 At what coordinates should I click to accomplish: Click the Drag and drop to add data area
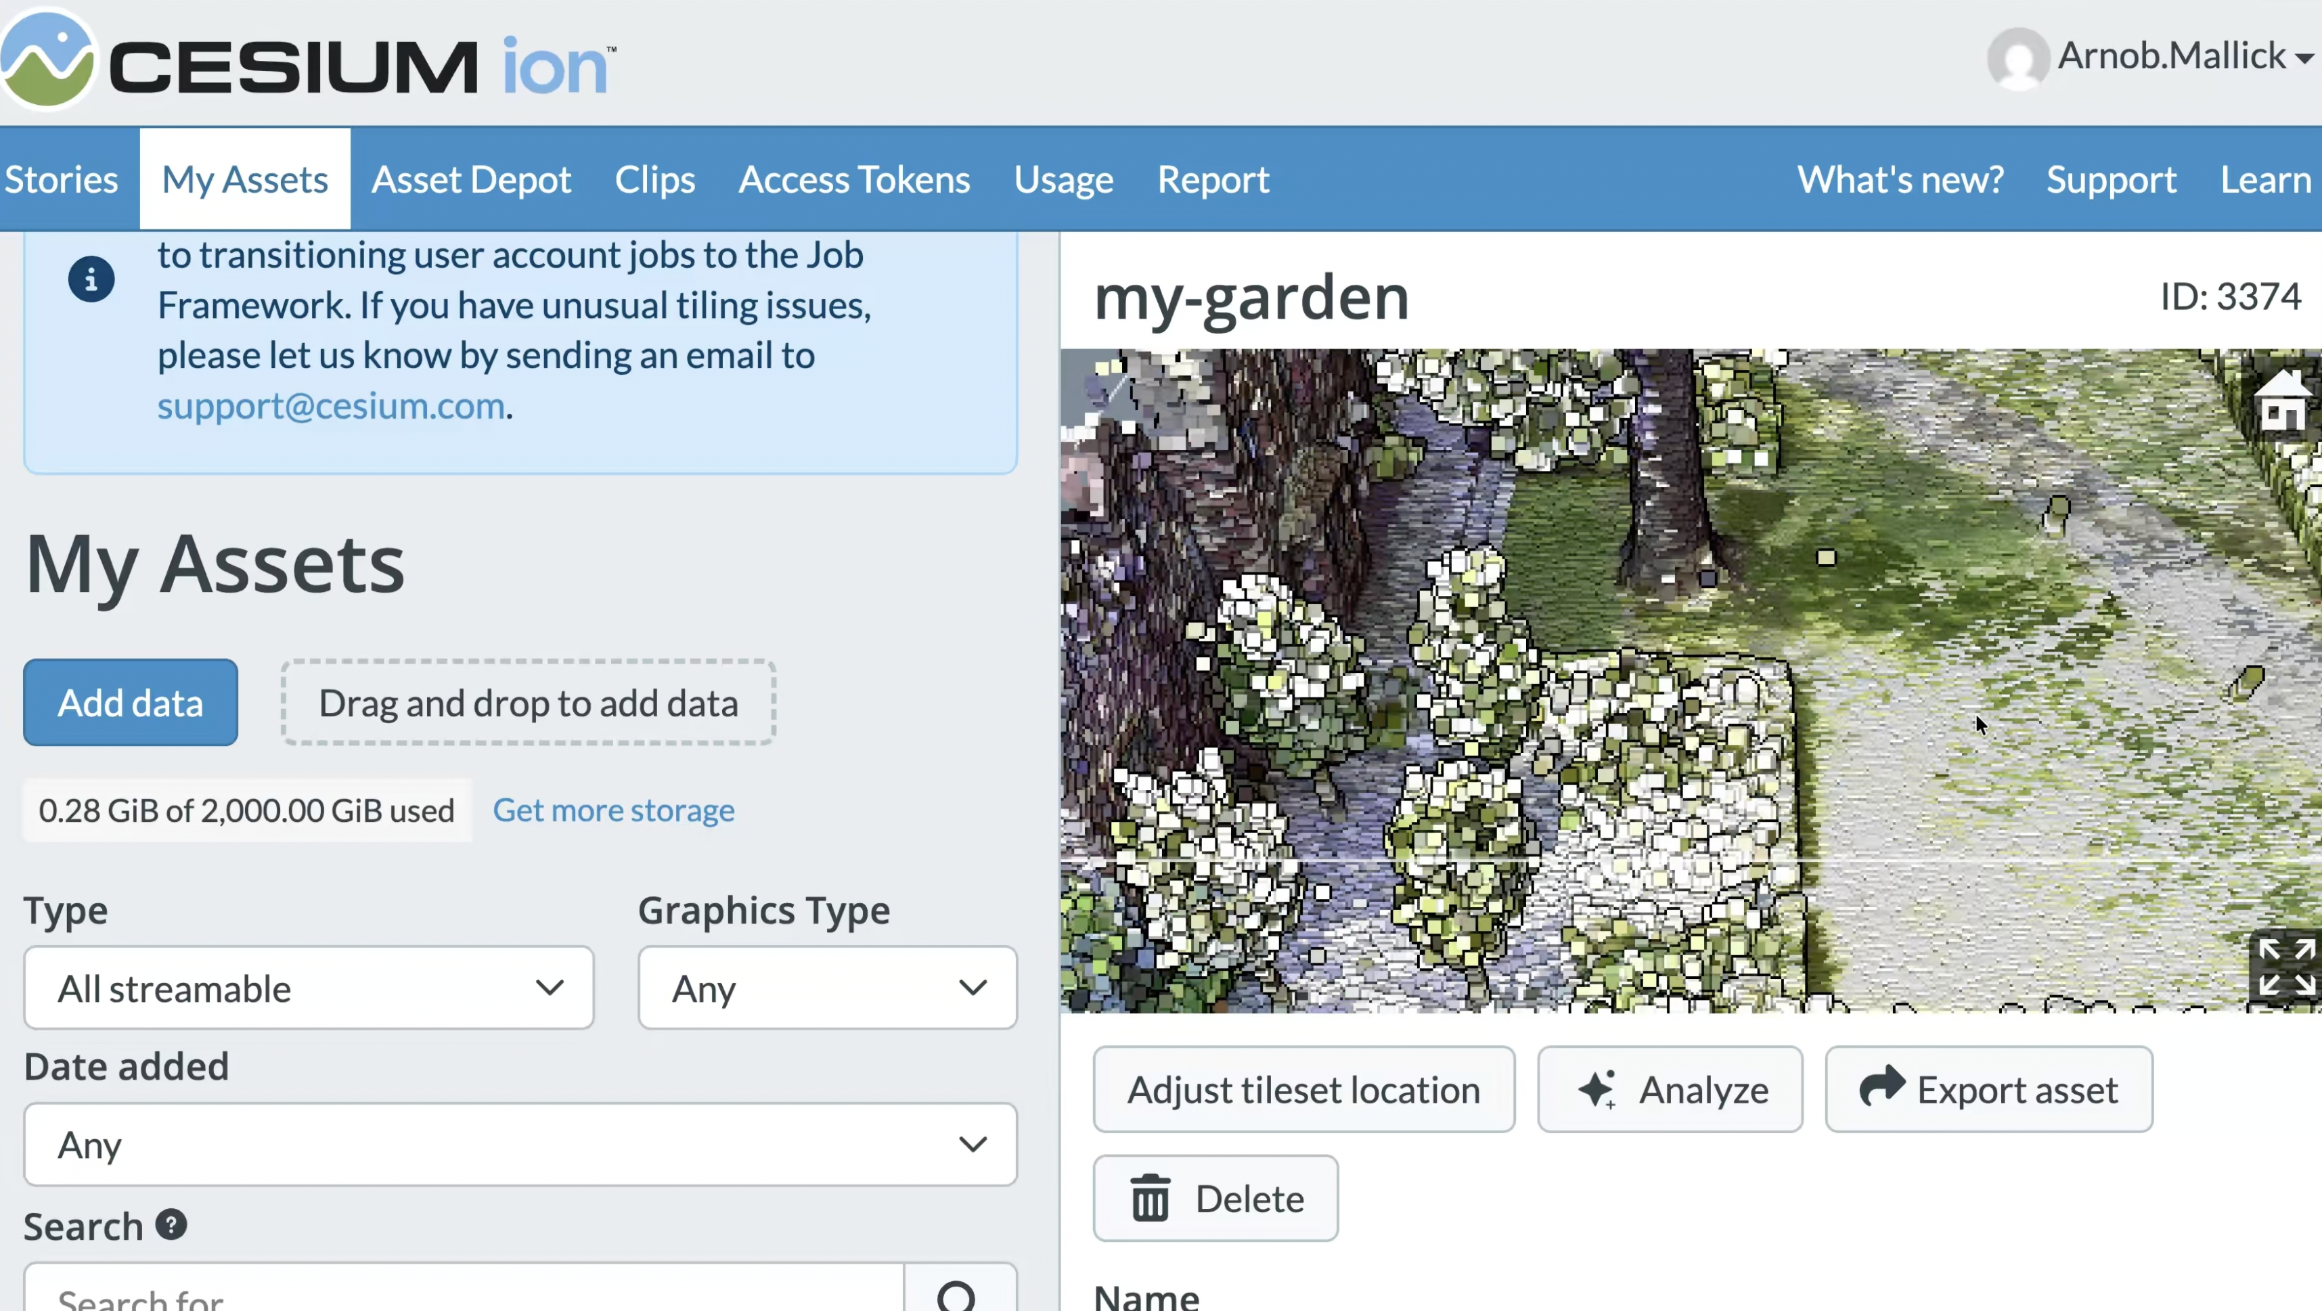pos(528,702)
